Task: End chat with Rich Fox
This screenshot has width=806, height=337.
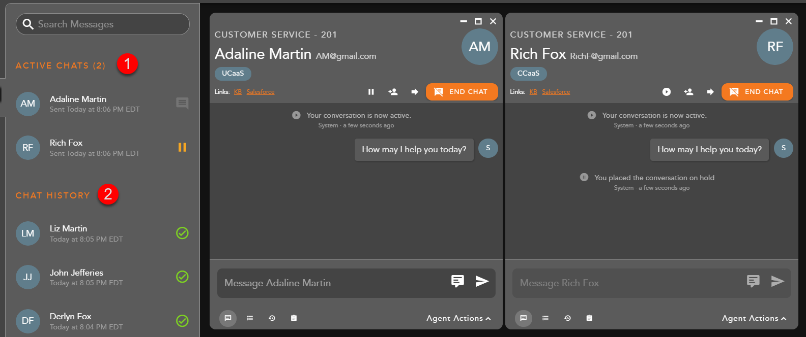Action: click(x=757, y=92)
